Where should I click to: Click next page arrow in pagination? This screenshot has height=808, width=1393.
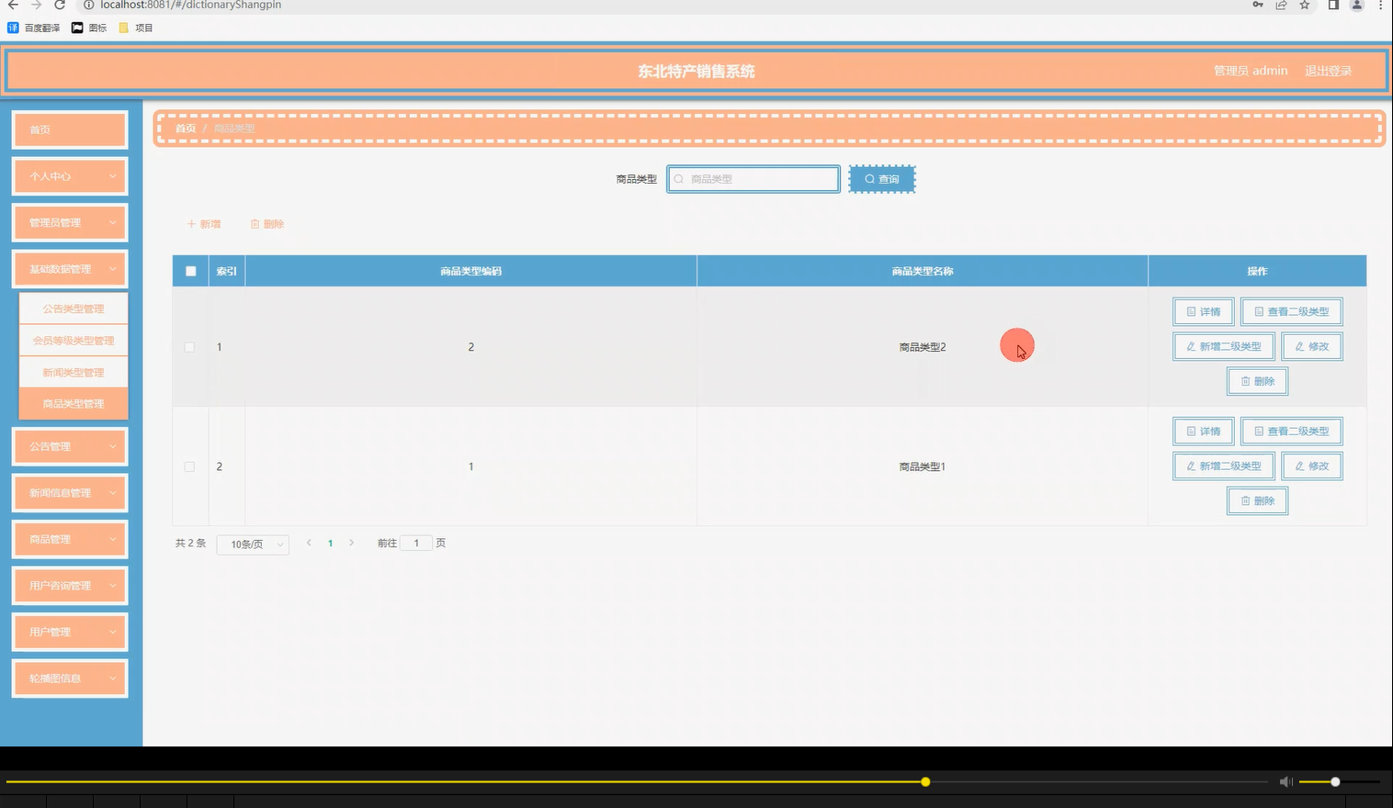pyautogui.click(x=351, y=544)
